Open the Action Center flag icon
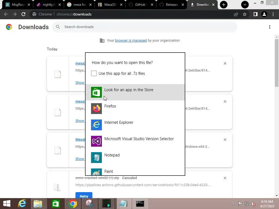Screen dimensions: 279x209 click(x=240, y=204)
